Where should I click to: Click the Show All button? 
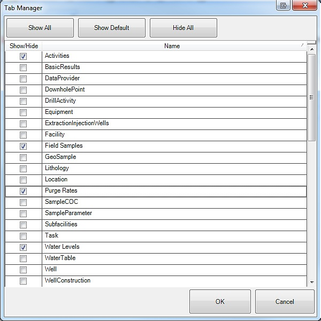coord(40,28)
